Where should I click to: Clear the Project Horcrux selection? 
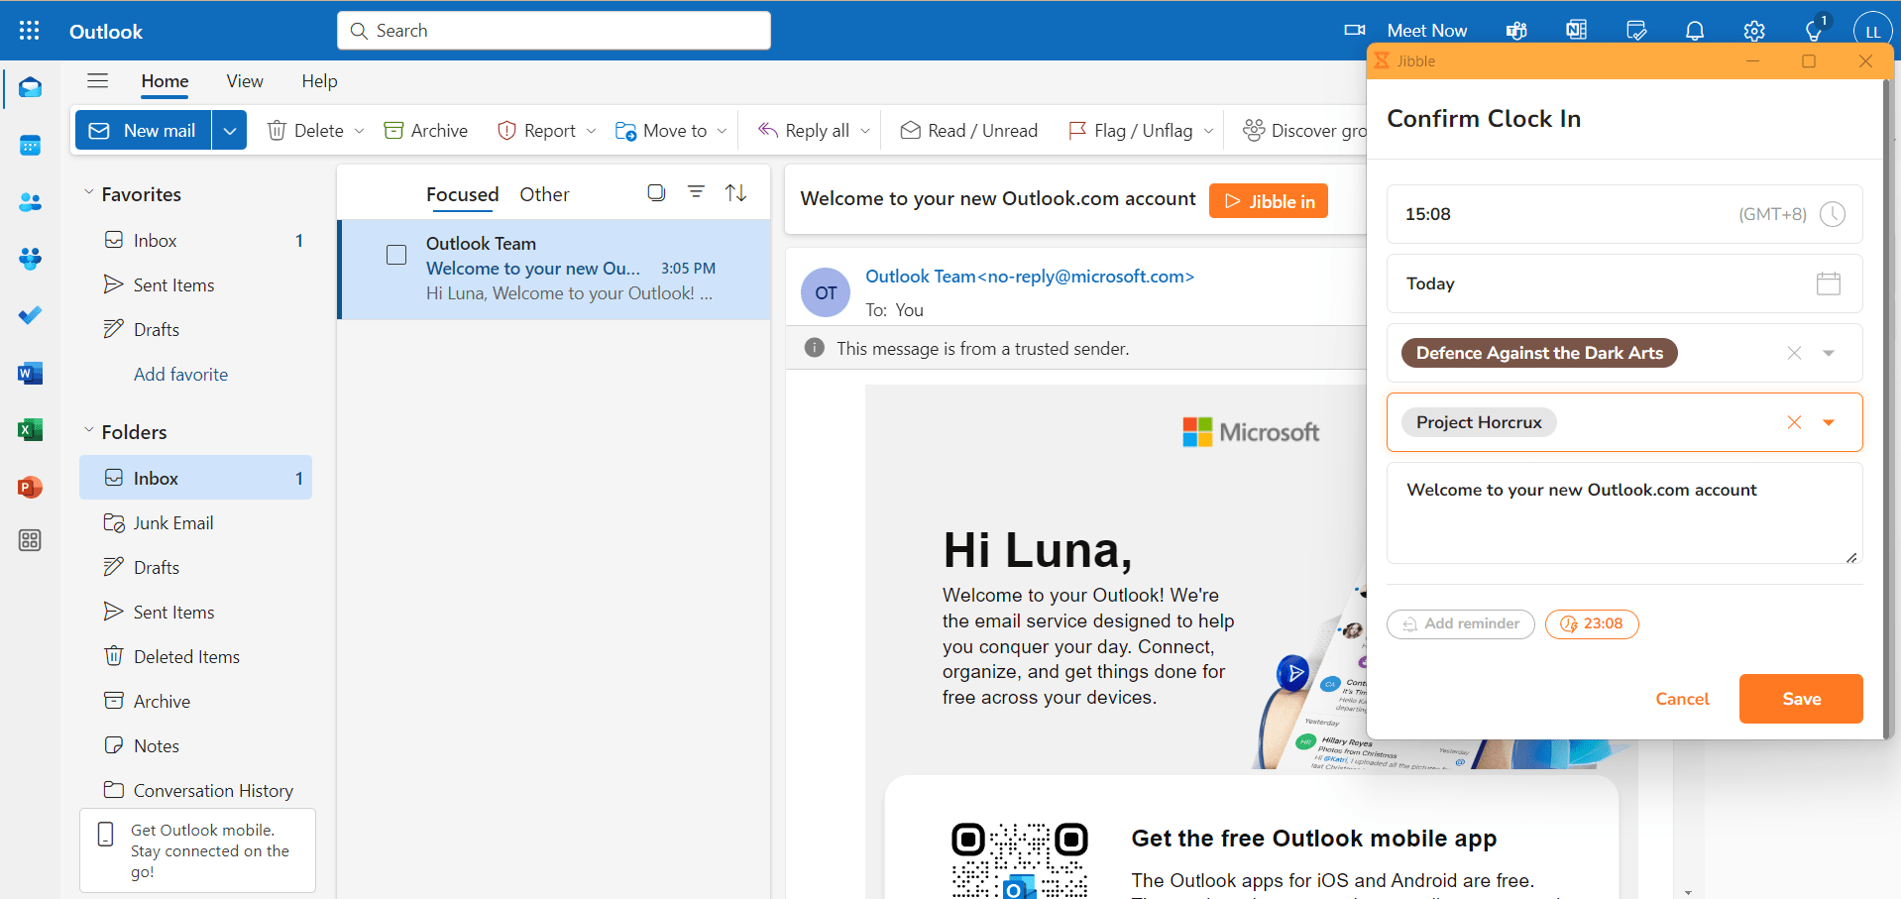point(1794,422)
